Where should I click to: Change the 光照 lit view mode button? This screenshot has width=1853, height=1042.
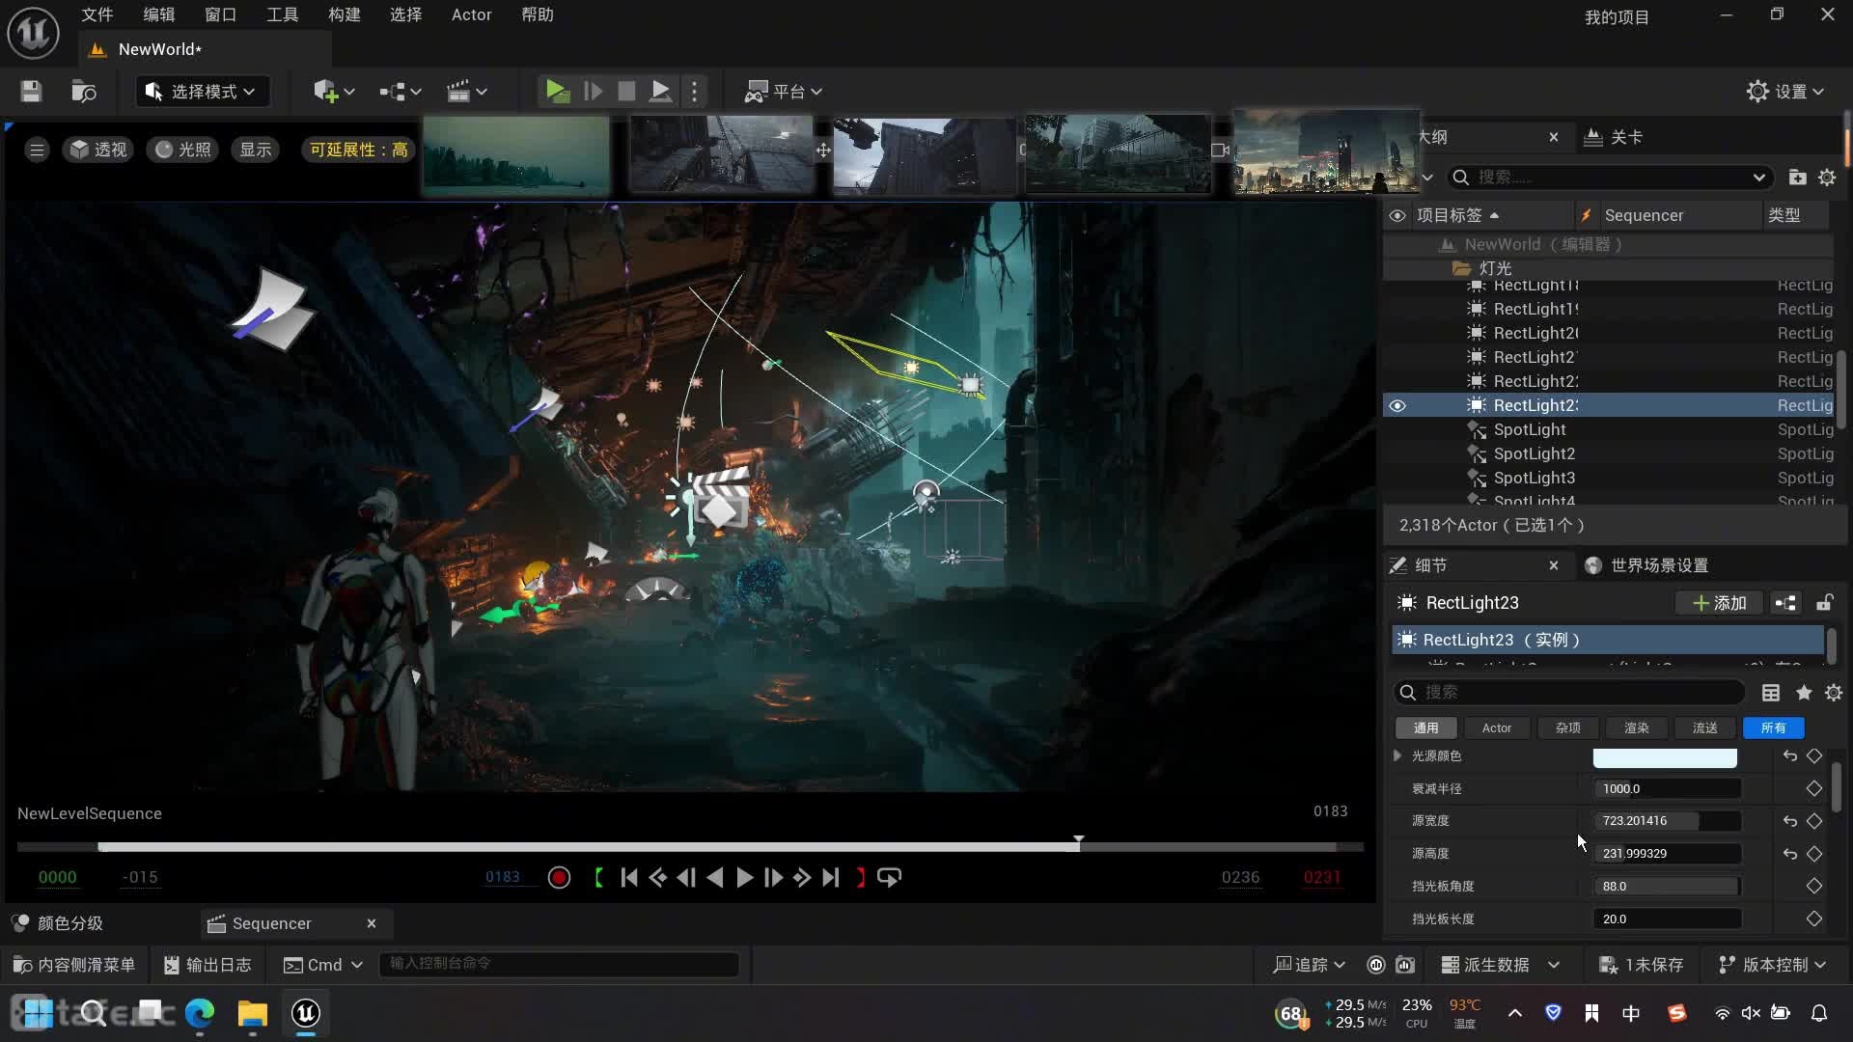coord(182,150)
